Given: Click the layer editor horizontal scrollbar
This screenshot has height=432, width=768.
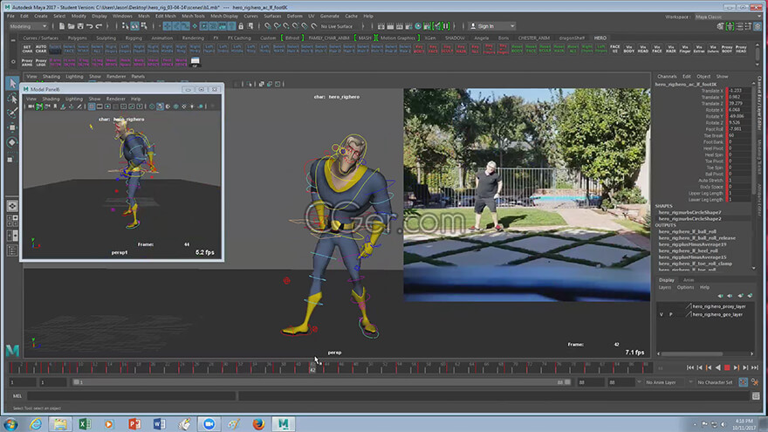Looking at the screenshot, I should [691, 353].
